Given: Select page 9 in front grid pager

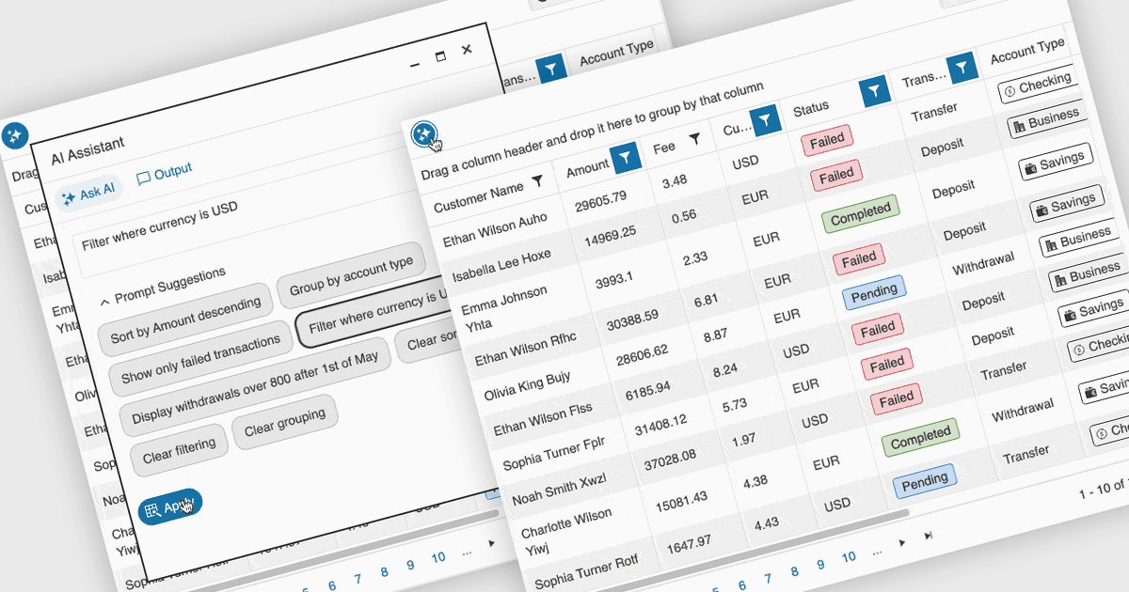Looking at the screenshot, I should [820, 564].
